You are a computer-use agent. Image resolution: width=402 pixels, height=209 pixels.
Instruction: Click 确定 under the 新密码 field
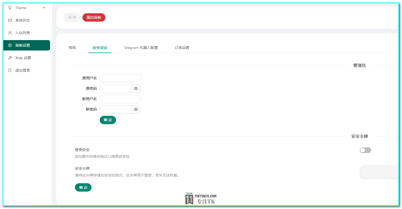pyautogui.click(x=108, y=120)
